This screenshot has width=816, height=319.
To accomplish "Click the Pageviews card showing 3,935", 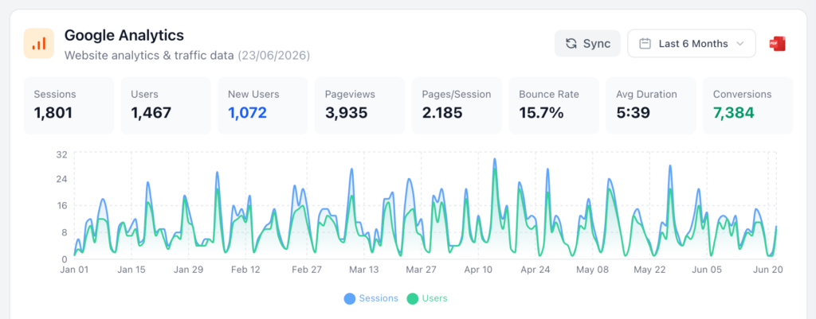I will (x=359, y=106).
